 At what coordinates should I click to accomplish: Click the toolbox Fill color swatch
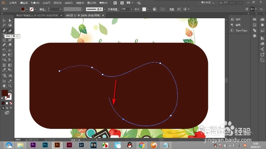[x=4, y=93]
